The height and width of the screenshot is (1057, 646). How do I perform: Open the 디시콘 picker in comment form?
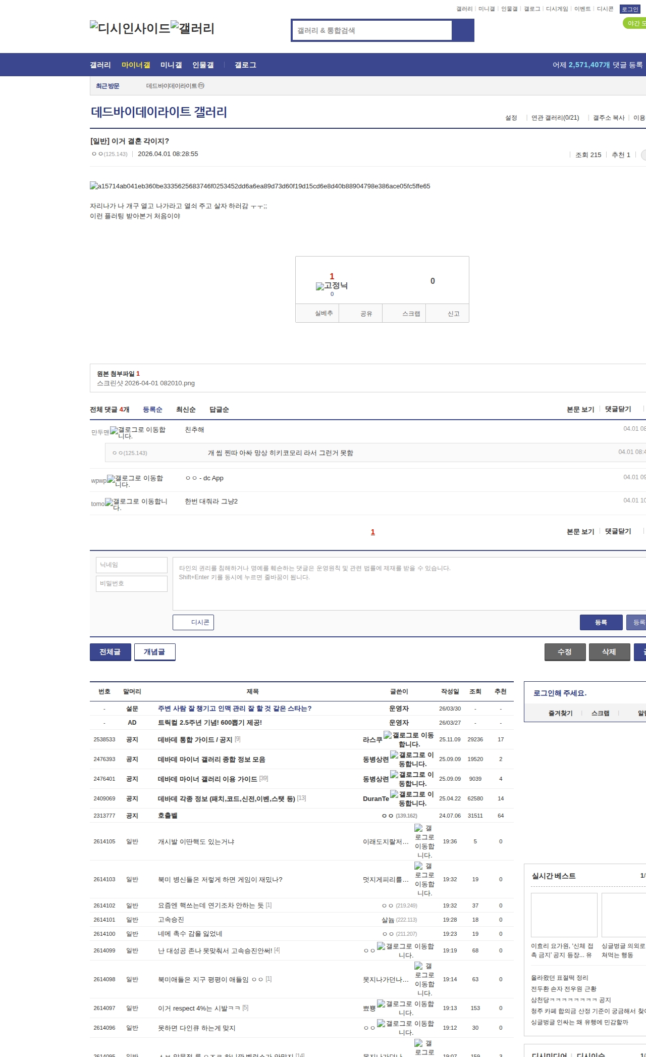pyautogui.click(x=193, y=622)
